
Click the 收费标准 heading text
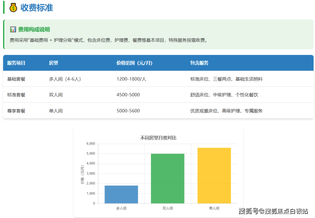[x=37, y=8]
